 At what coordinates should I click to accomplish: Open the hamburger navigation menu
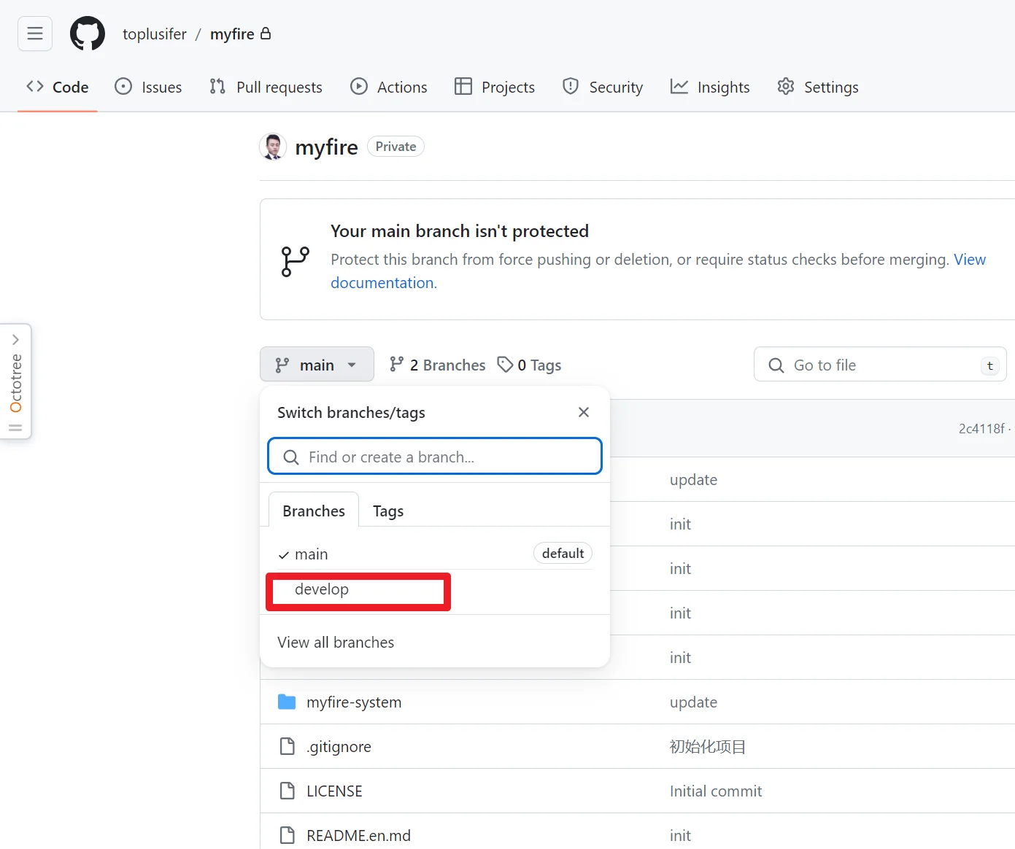(35, 34)
